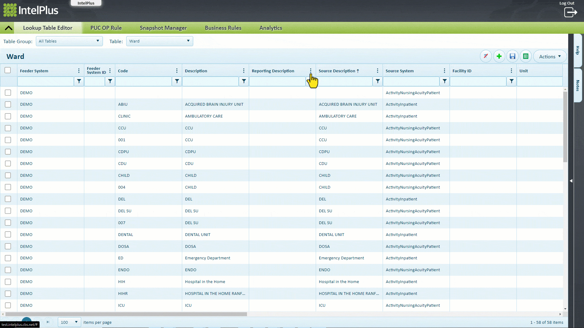584x328 pixels.
Task: Check the DENTAL row checkbox
Action: pyautogui.click(x=8, y=234)
